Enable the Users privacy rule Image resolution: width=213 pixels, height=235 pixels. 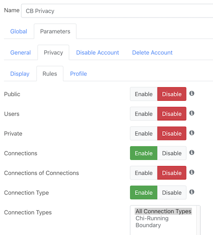pyautogui.click(x=143, y=114)
